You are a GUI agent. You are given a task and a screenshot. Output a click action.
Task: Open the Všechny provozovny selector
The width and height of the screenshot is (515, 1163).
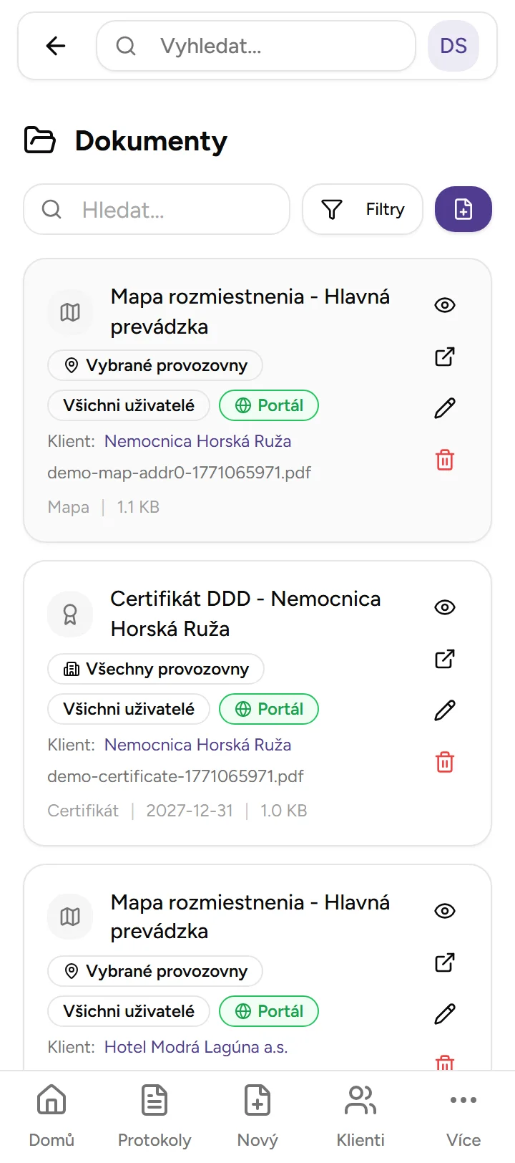pyautogui.click(x=155, y=669)
